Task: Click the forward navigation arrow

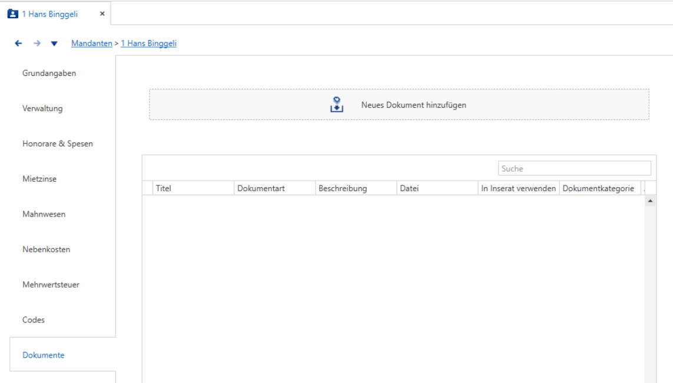Action: click(37, 44)
